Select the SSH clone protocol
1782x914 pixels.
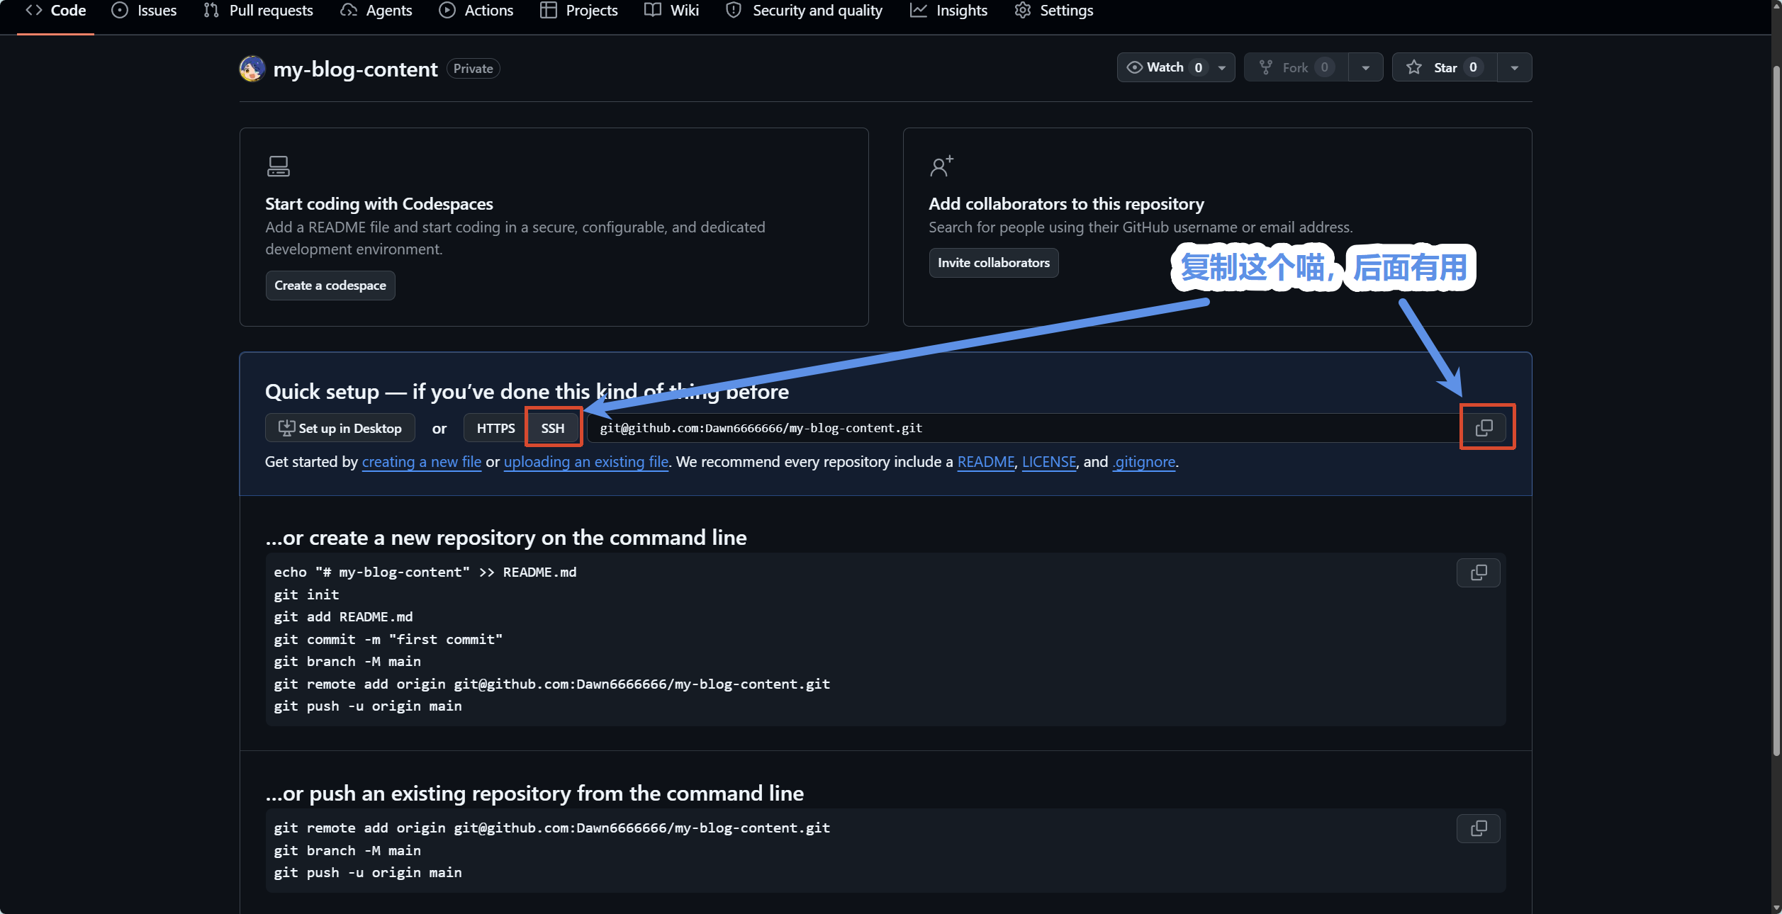tap(553, 428)
